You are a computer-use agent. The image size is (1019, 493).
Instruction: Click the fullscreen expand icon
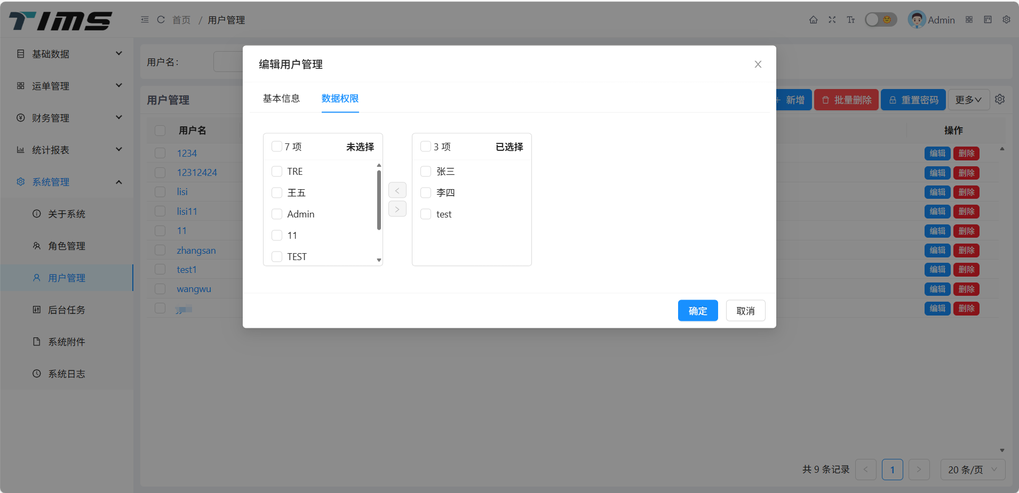pyautogui.click(x=832, y=20)
